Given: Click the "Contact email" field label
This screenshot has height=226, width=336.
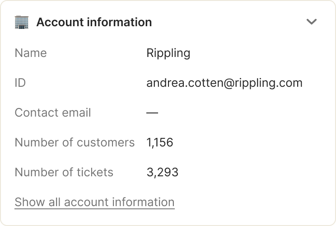Looking at the screenshot, I should tap(53, 113).
